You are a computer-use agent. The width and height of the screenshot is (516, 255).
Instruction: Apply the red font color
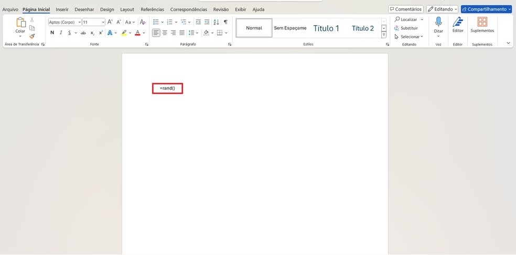click(137, 32)
